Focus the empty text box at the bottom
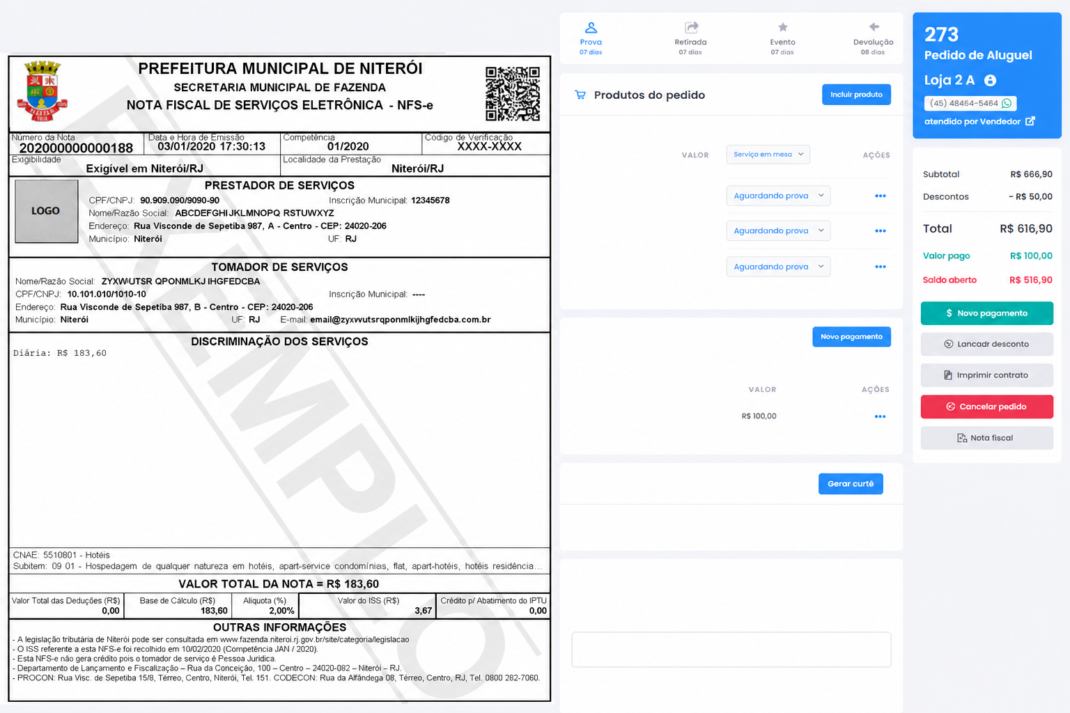 point(731,650)
